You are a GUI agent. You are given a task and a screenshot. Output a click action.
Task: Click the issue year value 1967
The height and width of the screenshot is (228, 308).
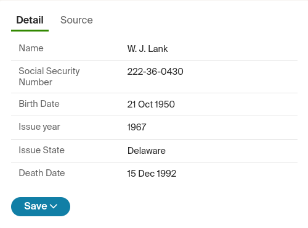pyautogui.click(x=137, y=127)
